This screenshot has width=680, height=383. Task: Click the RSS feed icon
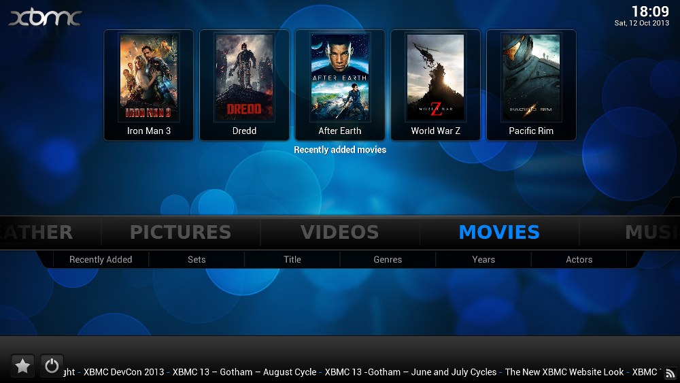[x=670, y=373]
